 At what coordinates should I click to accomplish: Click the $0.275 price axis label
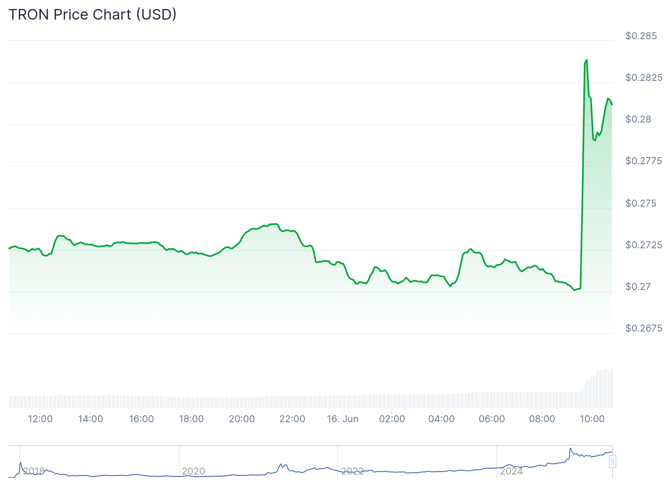(641, 203)
